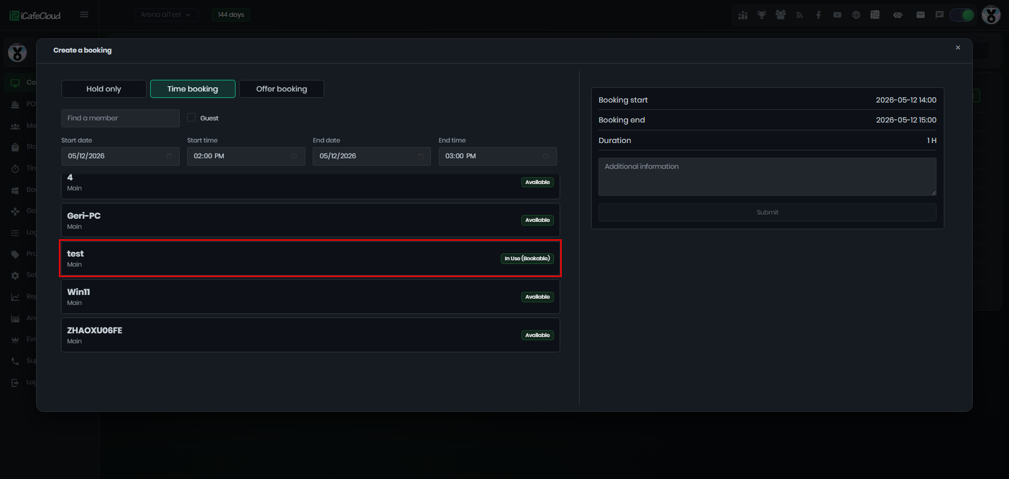Focus the Find a member search field
Viewport: 1009px width, 479px height.
click(x=120, y=118)
